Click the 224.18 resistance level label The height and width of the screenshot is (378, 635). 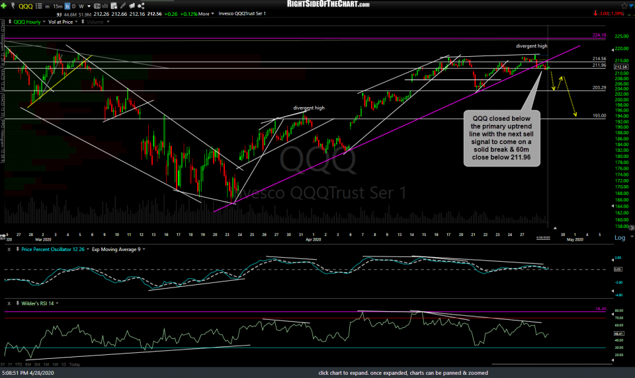[x=599, y=35]
